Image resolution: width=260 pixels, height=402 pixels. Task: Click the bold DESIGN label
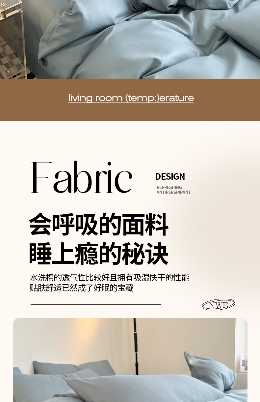tap(170, 176)
